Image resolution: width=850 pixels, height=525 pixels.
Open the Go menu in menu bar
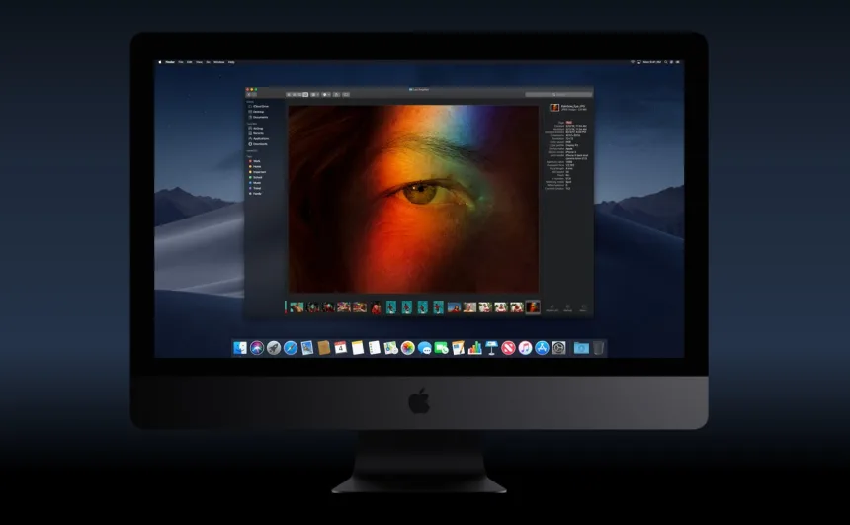[210, 62]
